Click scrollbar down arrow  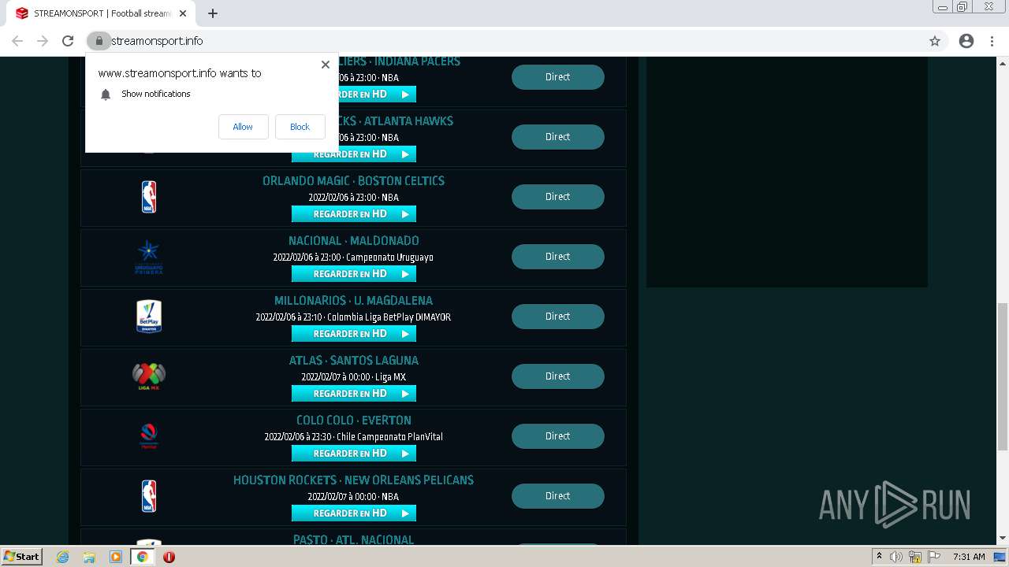1002,539
